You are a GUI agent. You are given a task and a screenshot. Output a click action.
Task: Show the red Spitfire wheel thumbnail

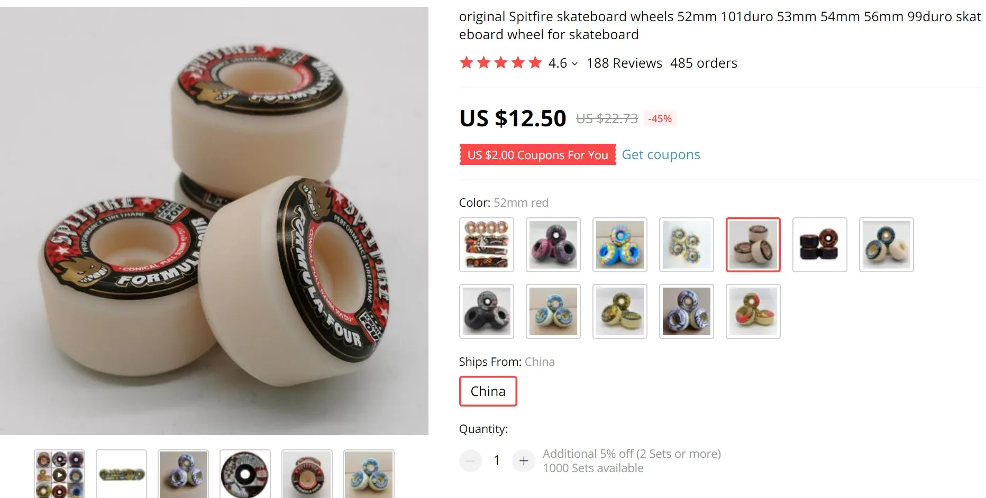(307, 474)
